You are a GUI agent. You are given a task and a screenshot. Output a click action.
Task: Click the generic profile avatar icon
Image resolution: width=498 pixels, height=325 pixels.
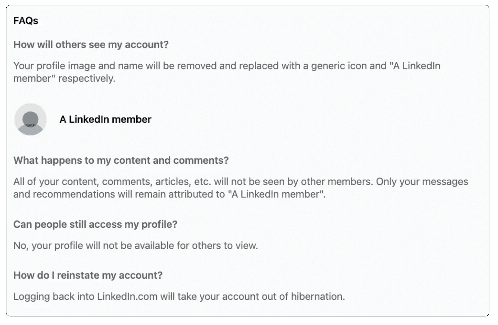click(30, 119)
